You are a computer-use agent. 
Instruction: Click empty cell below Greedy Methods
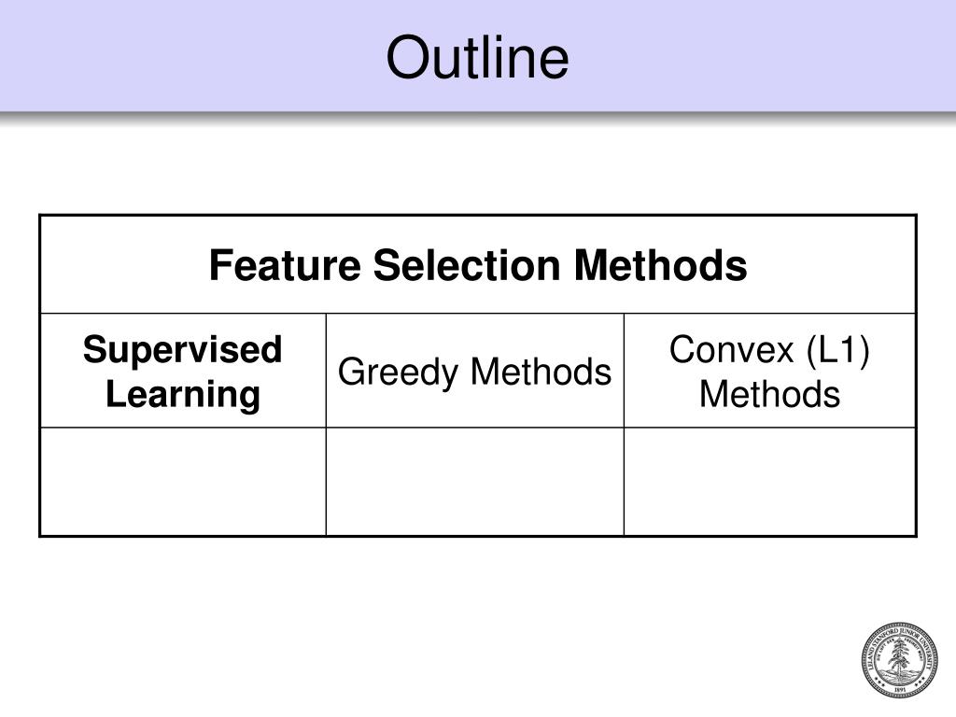(x=475, y=482)
